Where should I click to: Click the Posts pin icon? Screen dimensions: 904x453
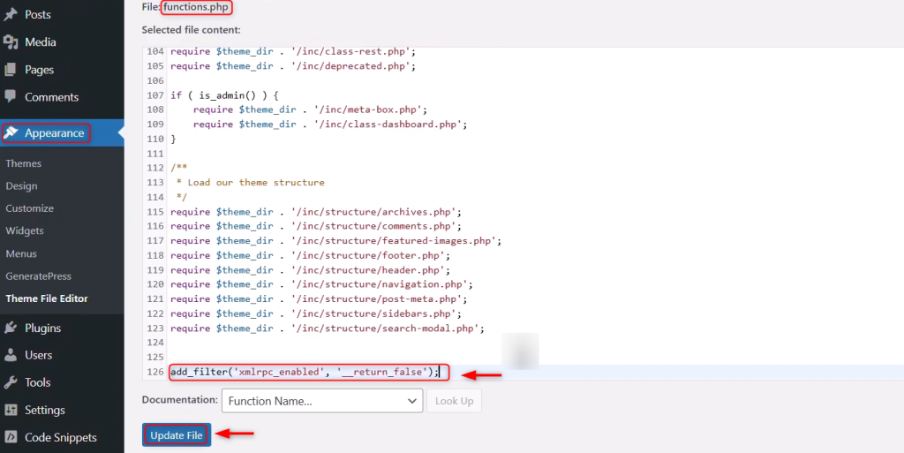(11, 14)
